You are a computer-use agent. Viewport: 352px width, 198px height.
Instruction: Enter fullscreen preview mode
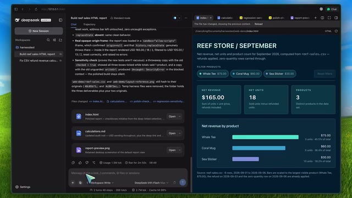tap(329, 18)
